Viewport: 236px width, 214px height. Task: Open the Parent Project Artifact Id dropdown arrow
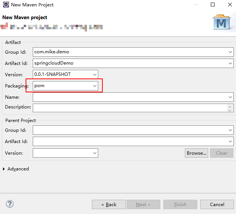[230, 141]
